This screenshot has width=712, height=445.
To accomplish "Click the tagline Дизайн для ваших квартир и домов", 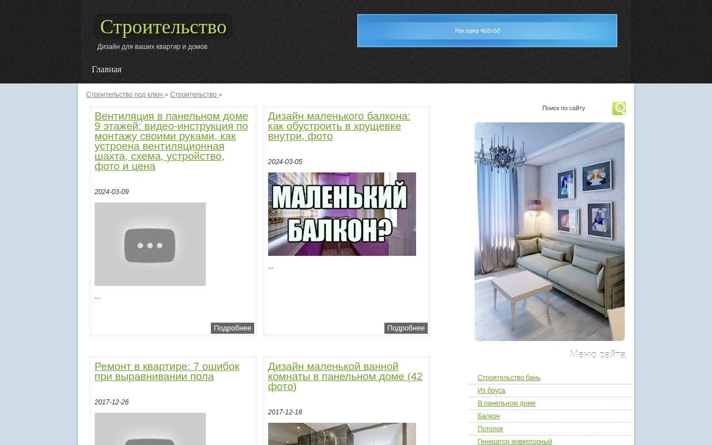I will coord(152,47).
